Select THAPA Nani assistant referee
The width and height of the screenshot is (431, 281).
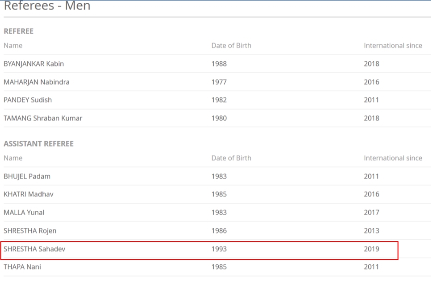pos(22,267)
